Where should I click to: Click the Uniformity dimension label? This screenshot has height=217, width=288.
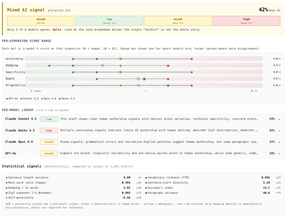click(x=14, y=59)
